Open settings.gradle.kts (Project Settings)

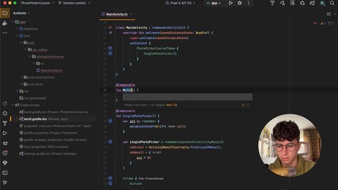click(x=48, y=154)
